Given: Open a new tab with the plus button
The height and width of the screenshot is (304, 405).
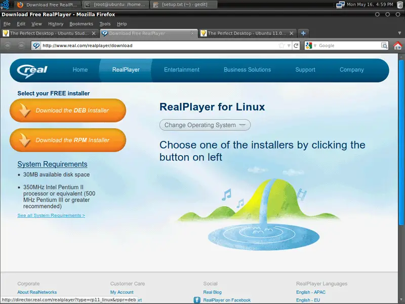Looking at the screenshot, I should pyautogui.click(x=303, y=33).
